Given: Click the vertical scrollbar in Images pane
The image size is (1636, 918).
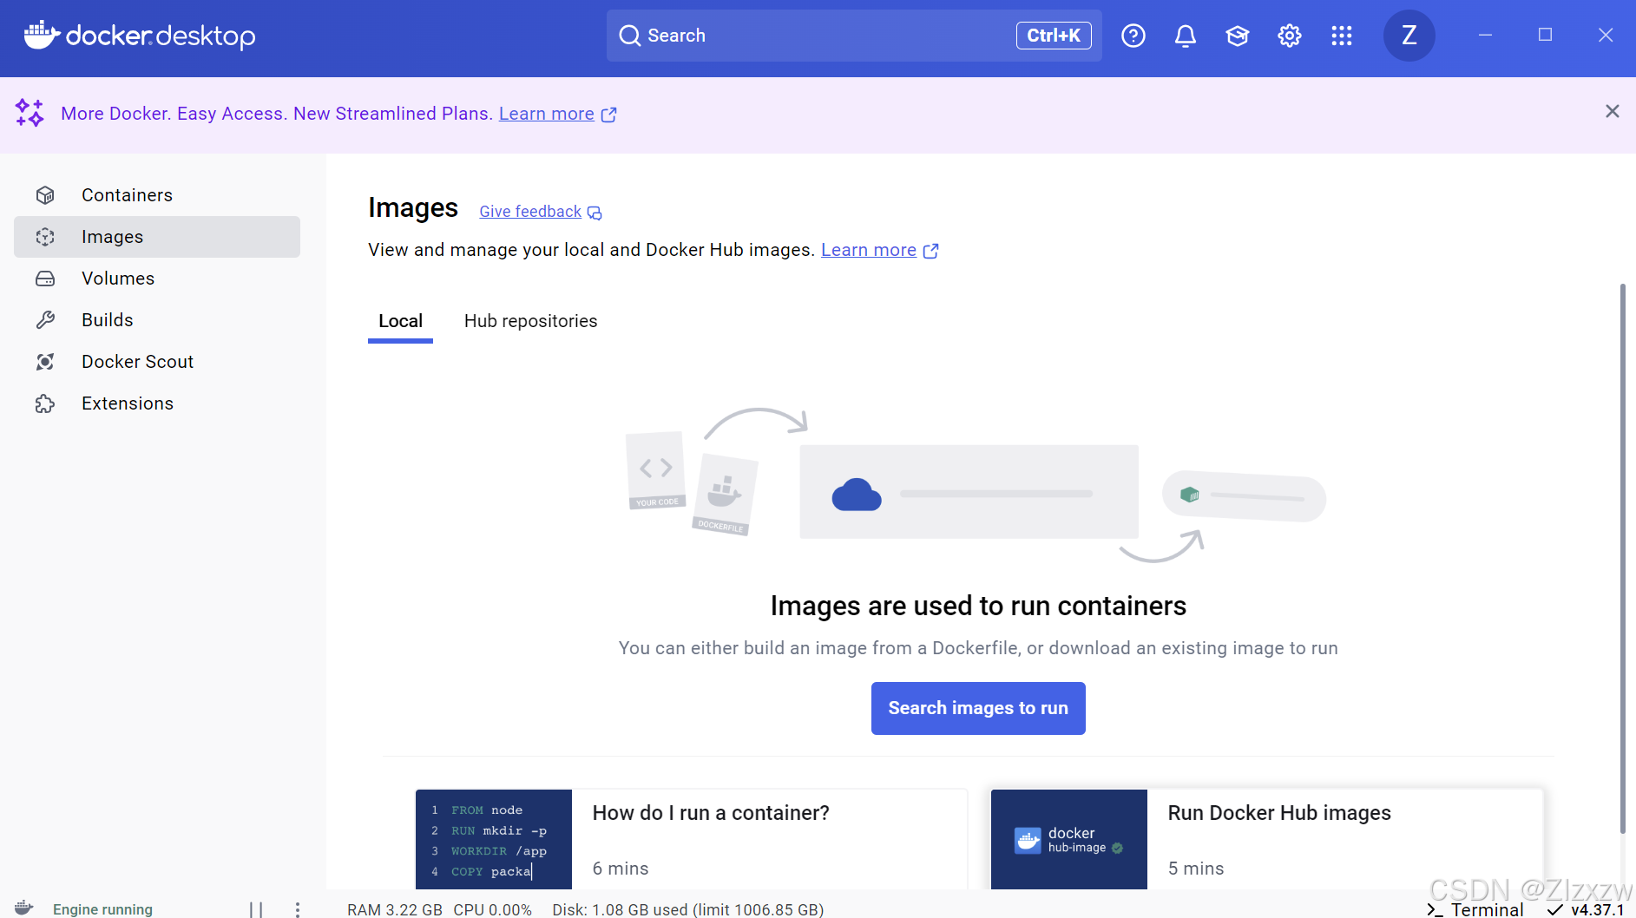Looking at the screenshot, I should [1622, 558].
